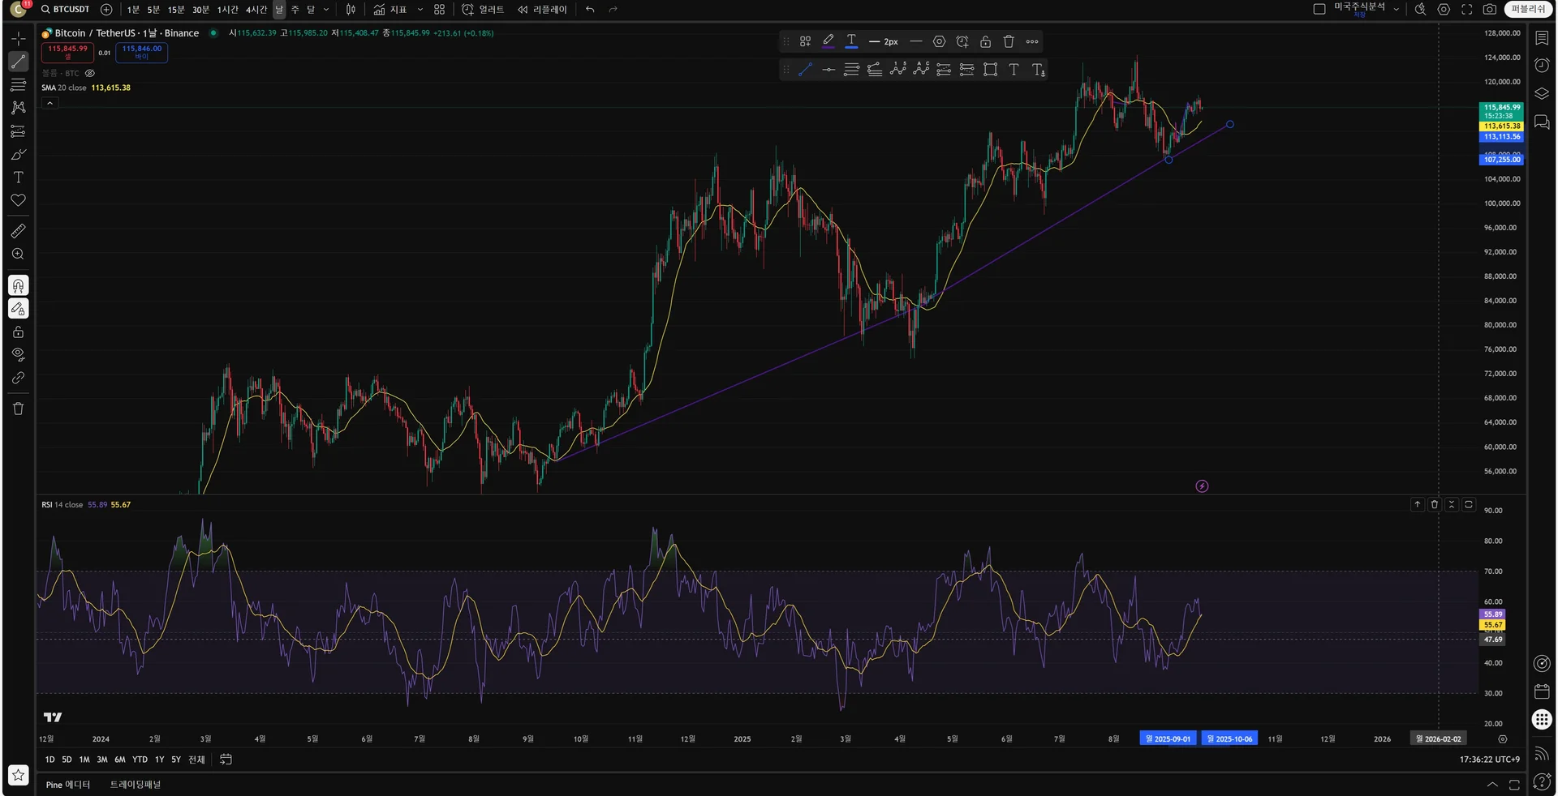Set the date range to YTD
The image size is (1558, 796).
pyautogui.click(x=140, y=760)
